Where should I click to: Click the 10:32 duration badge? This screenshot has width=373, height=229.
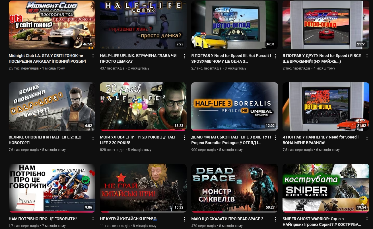coord(179,207)
